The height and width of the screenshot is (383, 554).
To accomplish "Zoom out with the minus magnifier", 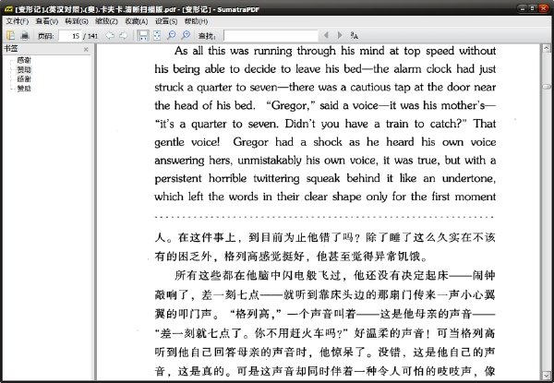I will click(x=172, y=35).
